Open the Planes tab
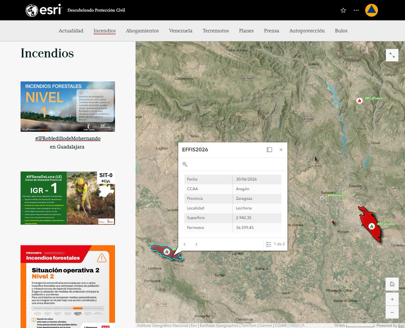The width and height of the screenshot is (405, 328). click(x=246, y=31)
